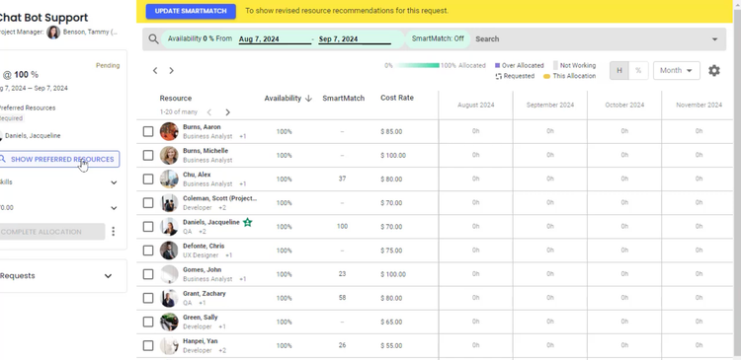Click the search magnifier icon in filter bar
Screen dimensions: 741x360
point(153,39)
